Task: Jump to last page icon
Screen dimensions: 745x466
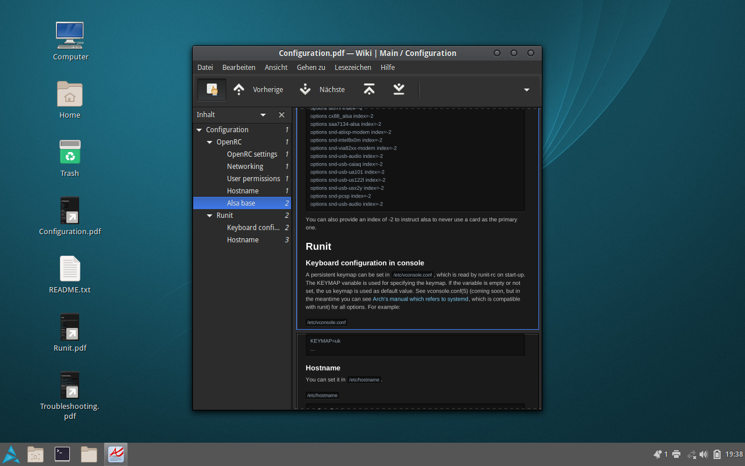Action: coord(399,89)
